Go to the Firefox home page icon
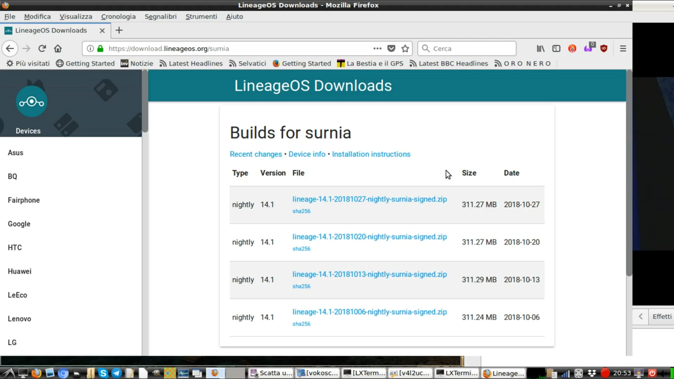 pyautogui.click(x=58, y=49)
